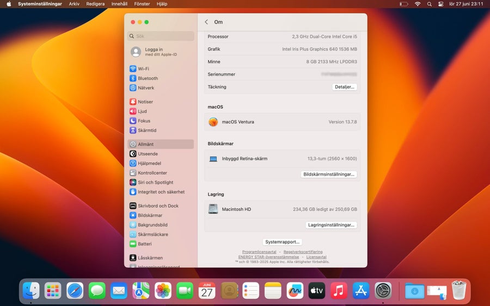Viewport: 490px width, 306px height.
Task: Click the macOS Ventura row
Action: pos(282,122)
